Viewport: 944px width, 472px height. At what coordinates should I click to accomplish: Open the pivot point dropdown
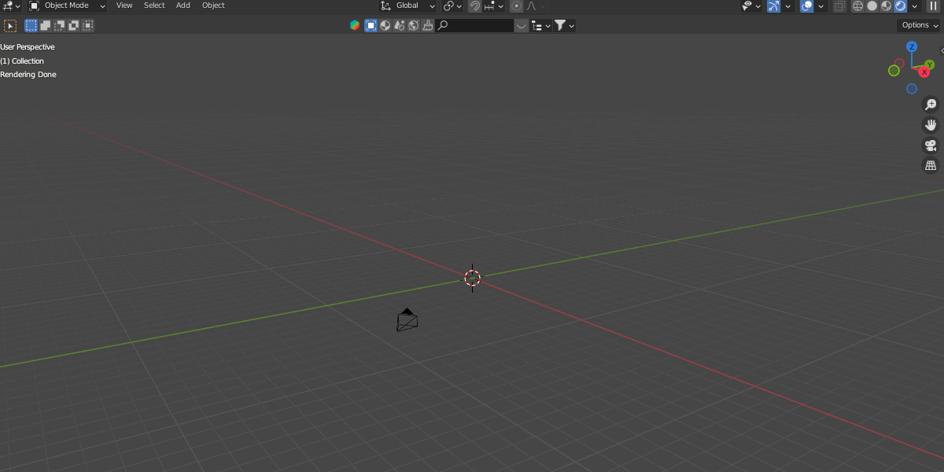pyautogui.click(x=452, y=6)
